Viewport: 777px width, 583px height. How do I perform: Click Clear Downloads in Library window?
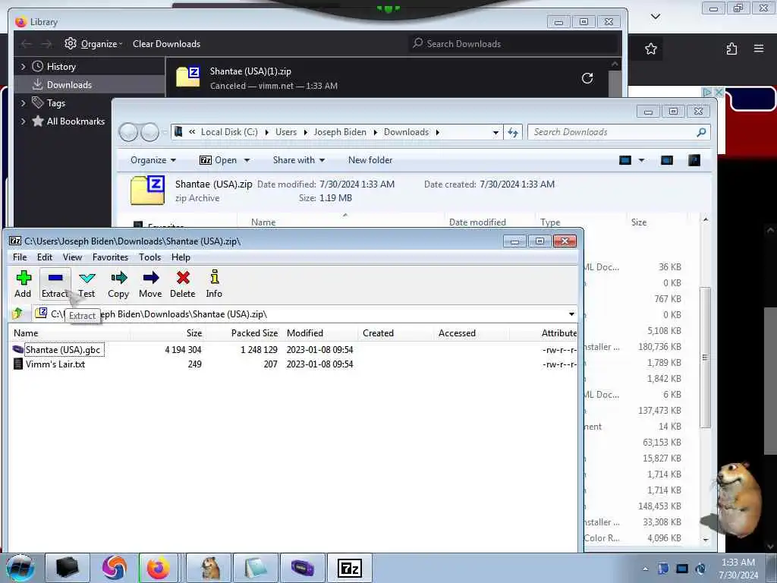point(166,43)
